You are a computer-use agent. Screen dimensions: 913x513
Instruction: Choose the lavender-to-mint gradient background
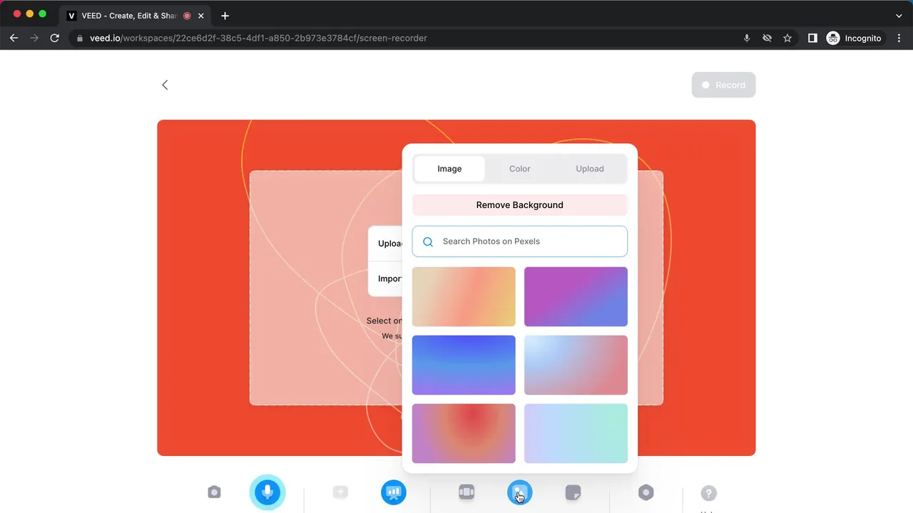pos(576,433)
